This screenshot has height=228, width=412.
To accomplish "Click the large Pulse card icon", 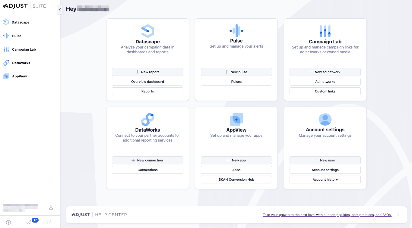I will coord(236,31).
